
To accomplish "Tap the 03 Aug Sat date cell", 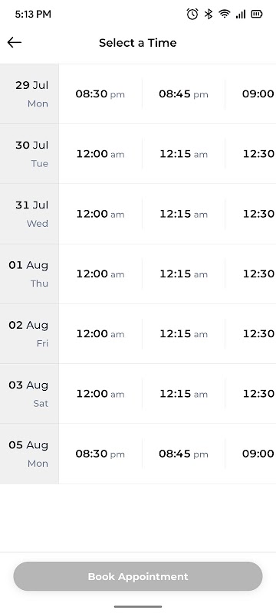I will [x=29, y=394].
